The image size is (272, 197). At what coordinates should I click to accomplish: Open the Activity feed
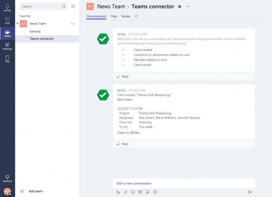pos(7,8)
